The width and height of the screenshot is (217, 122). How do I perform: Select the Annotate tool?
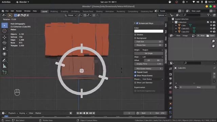tap(4, 60)
